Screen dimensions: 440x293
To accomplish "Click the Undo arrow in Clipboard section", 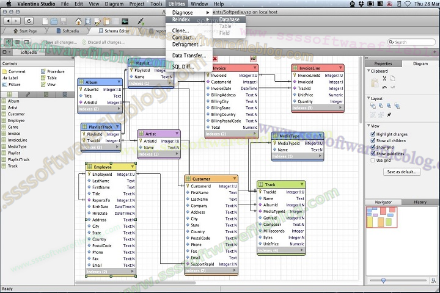I will click(x=384, y=87).
